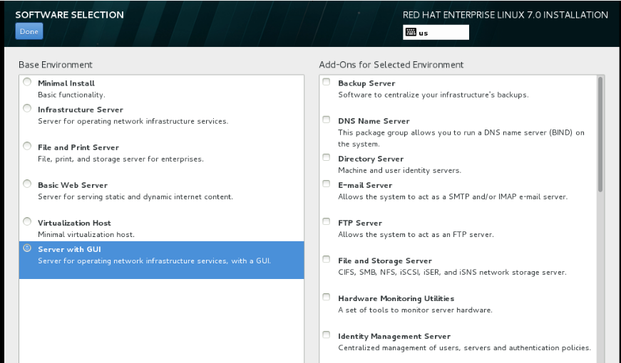Click 'Identity Management Server' label
The height and width of the screenshot is (363, 621).
pyautogui.click(x=394, y=337)
